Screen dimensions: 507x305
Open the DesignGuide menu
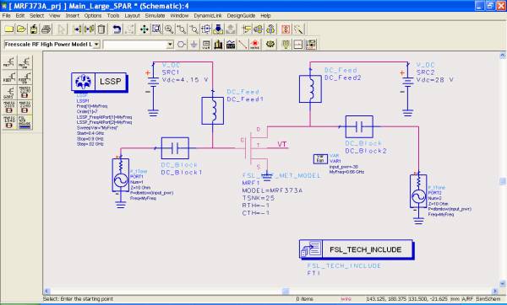241,15
